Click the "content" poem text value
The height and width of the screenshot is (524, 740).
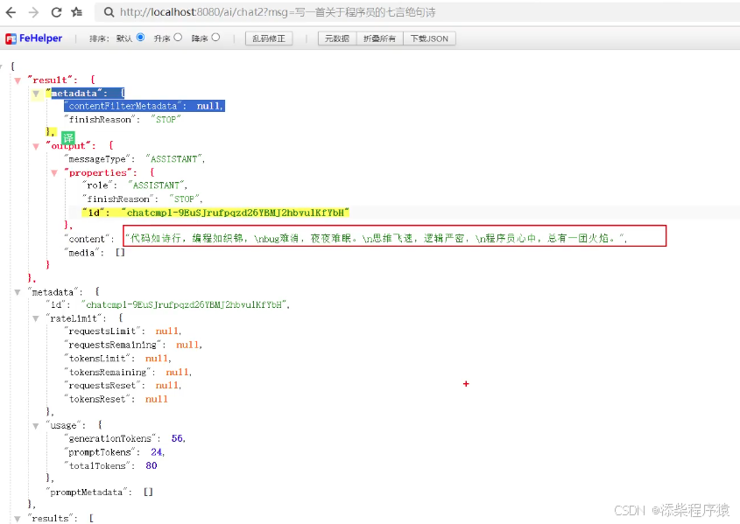tap(375, 239)
